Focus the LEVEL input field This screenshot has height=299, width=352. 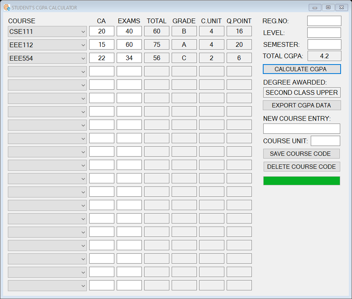point(324,33)
